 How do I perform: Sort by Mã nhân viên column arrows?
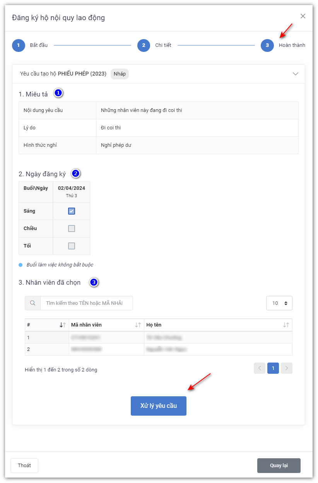coord(138,325)
